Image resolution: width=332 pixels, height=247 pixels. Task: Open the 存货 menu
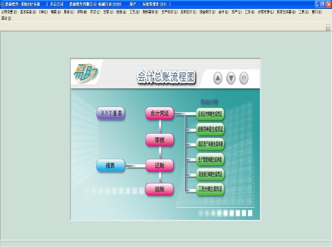95,12
